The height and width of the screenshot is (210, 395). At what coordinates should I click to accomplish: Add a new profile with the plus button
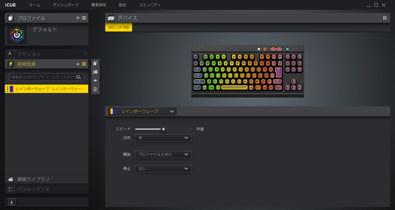(78, 18)
